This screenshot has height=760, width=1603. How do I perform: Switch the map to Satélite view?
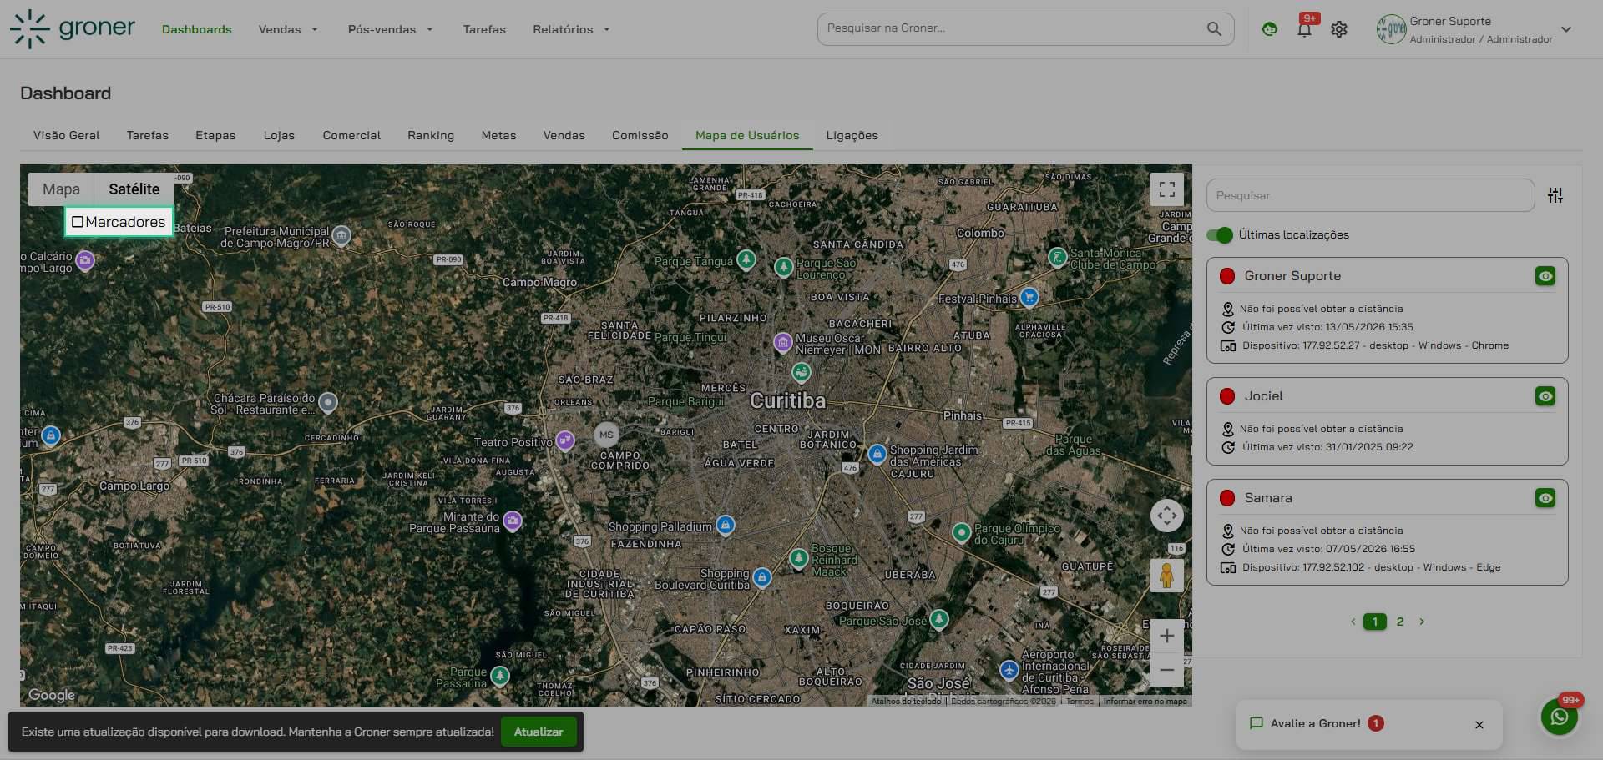(x=134, y=189)
